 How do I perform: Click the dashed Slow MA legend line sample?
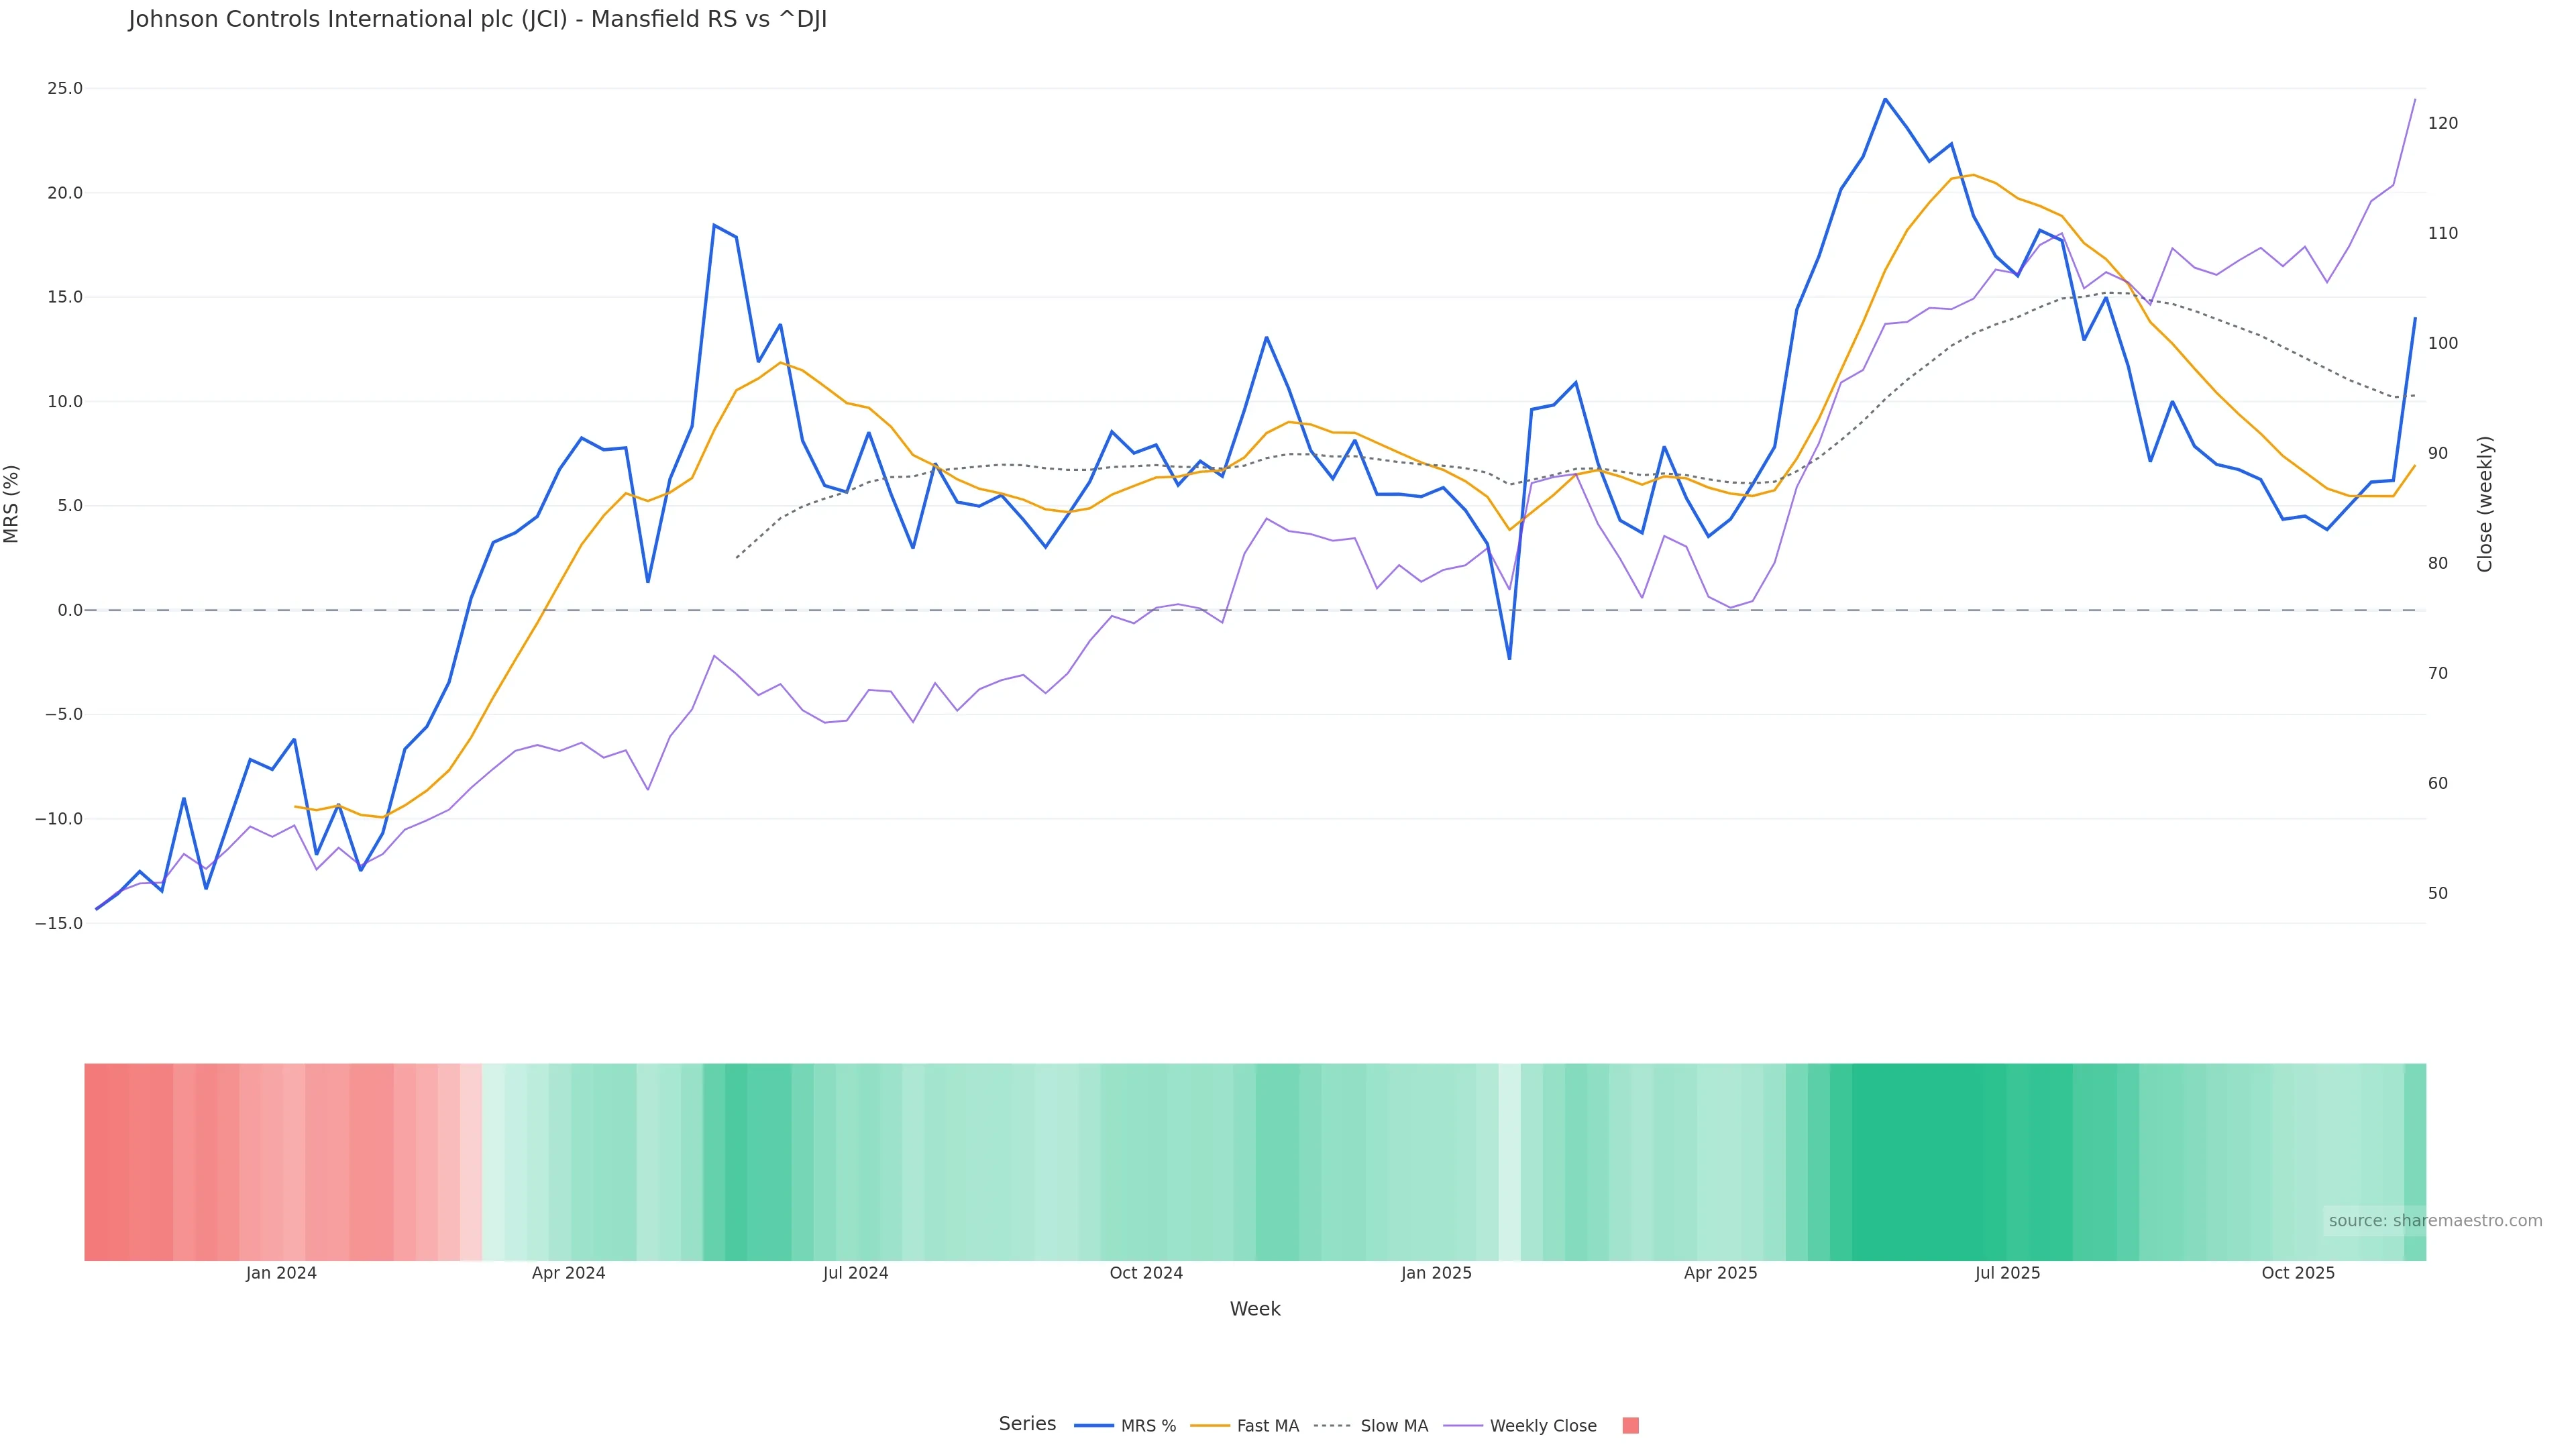tap(1332, 1426)
